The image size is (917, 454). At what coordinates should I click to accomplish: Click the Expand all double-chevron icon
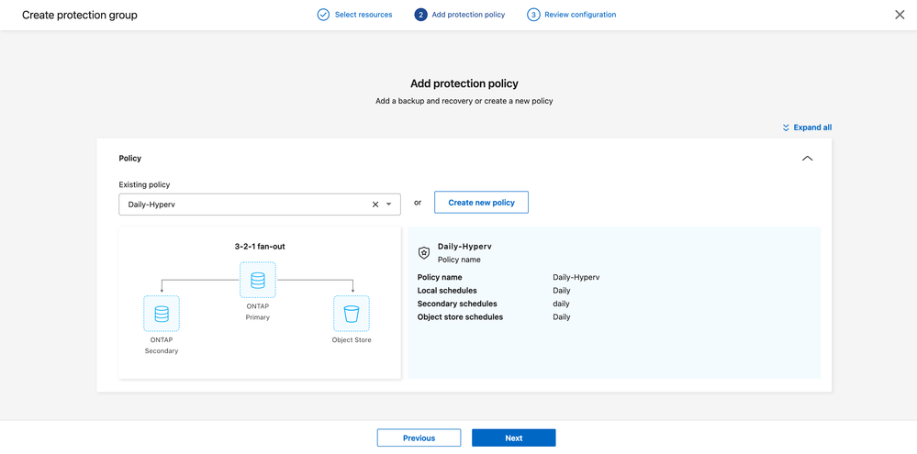pyautogui.click(x=786, y=127)
